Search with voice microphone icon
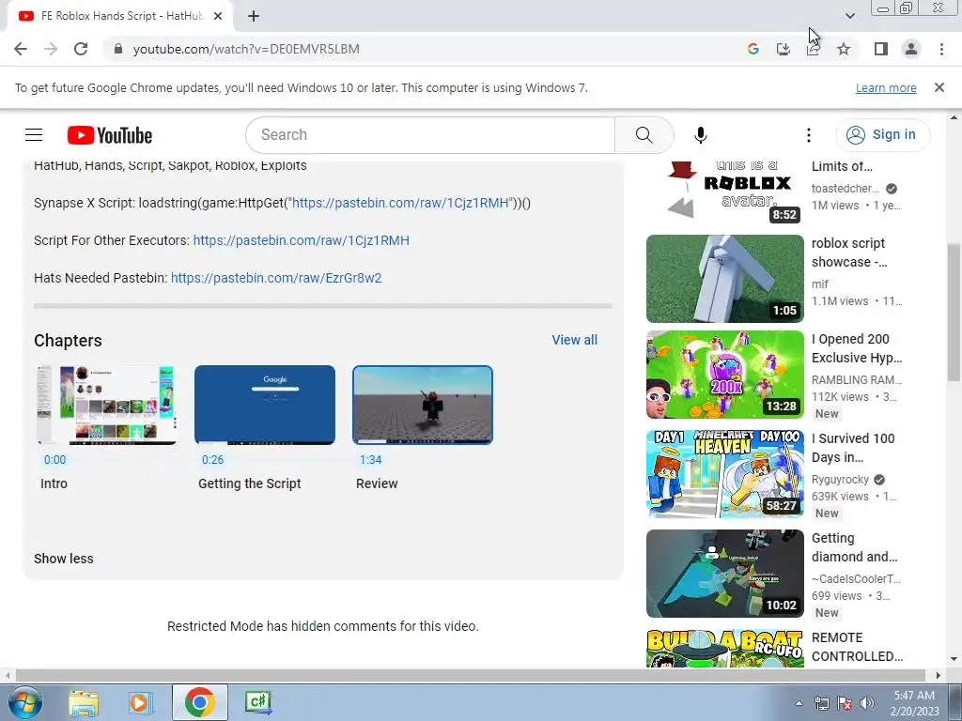 (x=701, y=135)
